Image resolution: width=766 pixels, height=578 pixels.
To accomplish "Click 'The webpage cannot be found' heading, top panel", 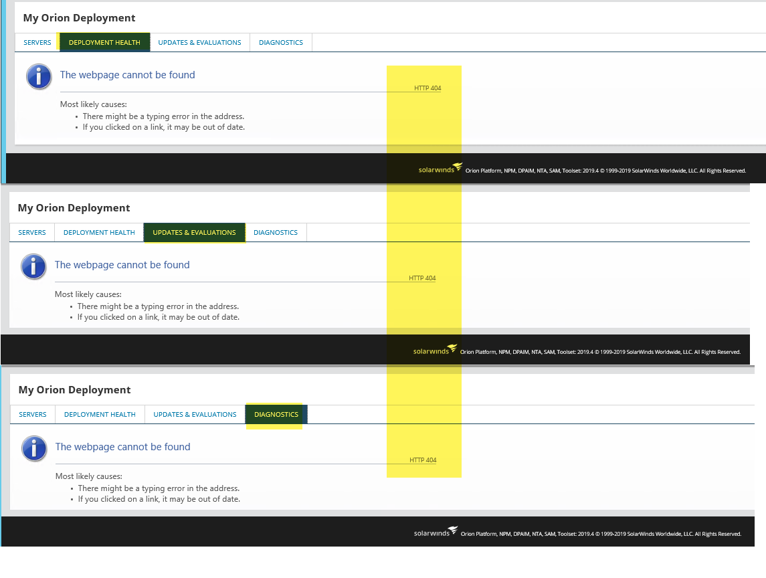I will tap(128, 75).
